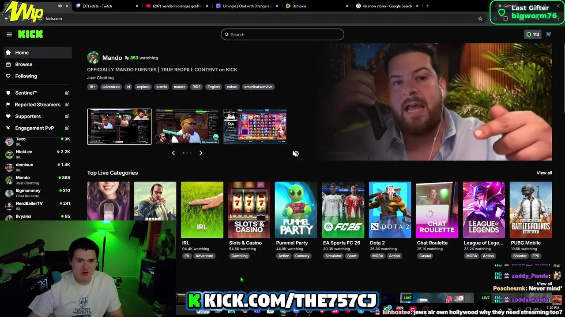This screenshot has height=317, width=565.
Task: Open the League of Legends category card
Action: 484,210
